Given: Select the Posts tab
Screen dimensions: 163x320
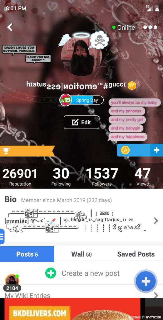Looking at the screenshot, I should click(x=27, y=254).
